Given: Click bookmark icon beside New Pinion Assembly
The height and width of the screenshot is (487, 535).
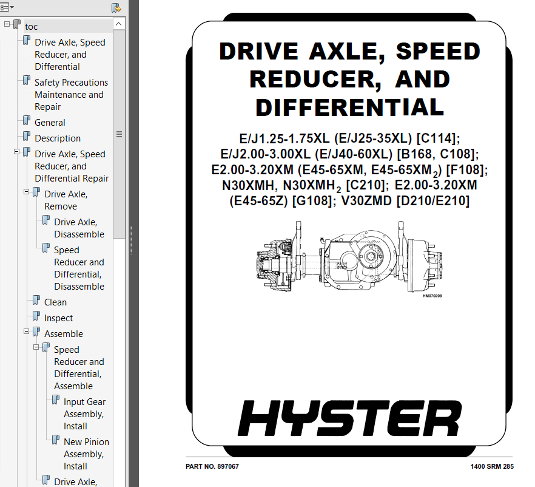Looking at the screenshot, I should tap(56, 440).
